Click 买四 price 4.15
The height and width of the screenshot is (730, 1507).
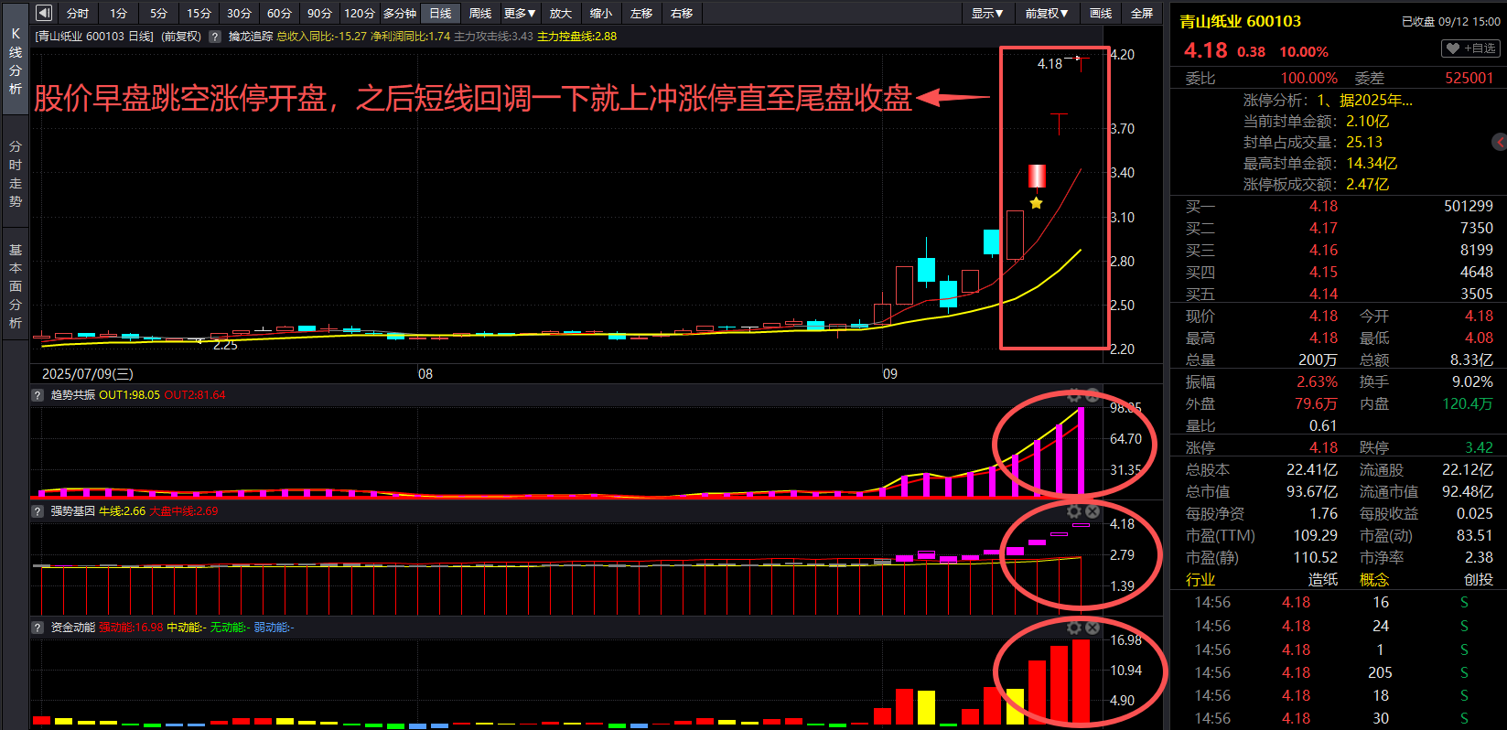coord(1323,273)
